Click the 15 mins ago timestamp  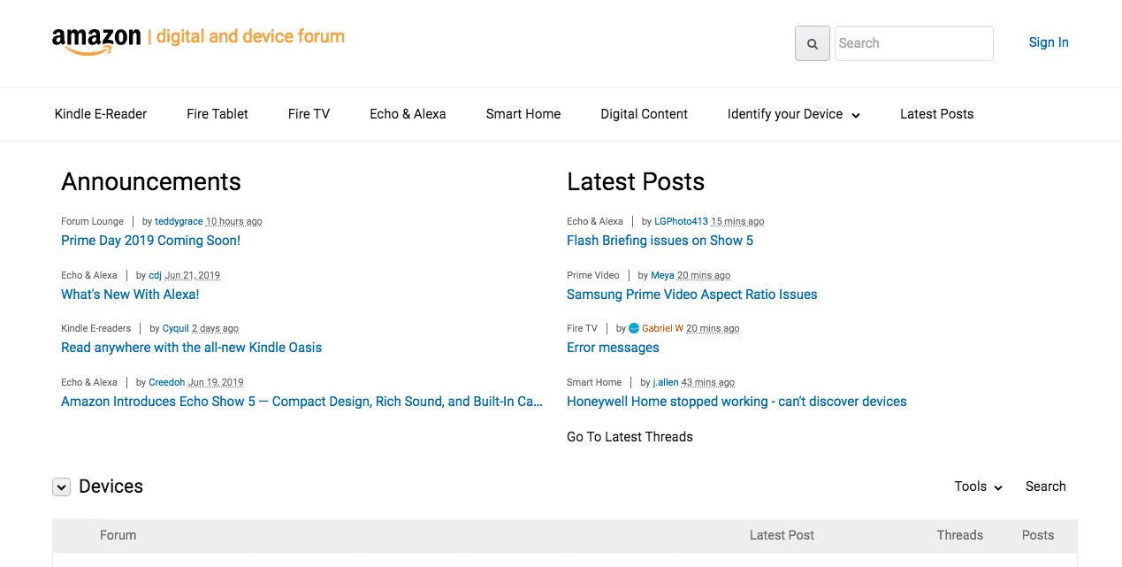pos(737,221)
